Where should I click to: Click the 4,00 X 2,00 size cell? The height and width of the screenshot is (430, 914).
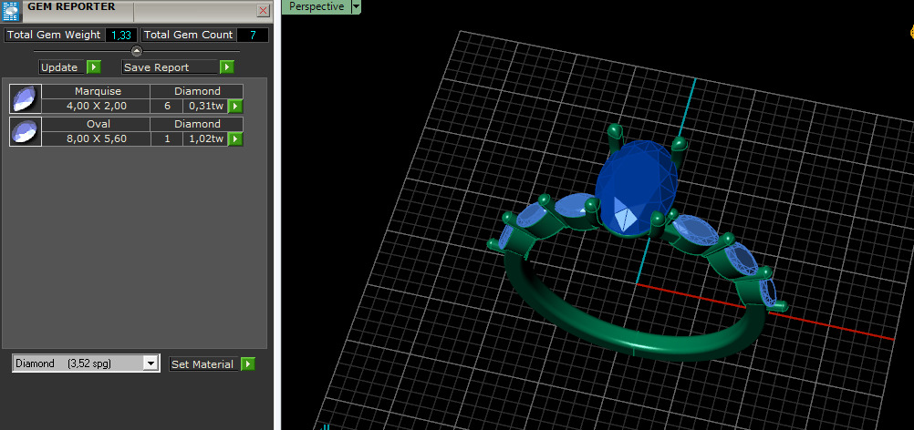click(x=96, y=106)
